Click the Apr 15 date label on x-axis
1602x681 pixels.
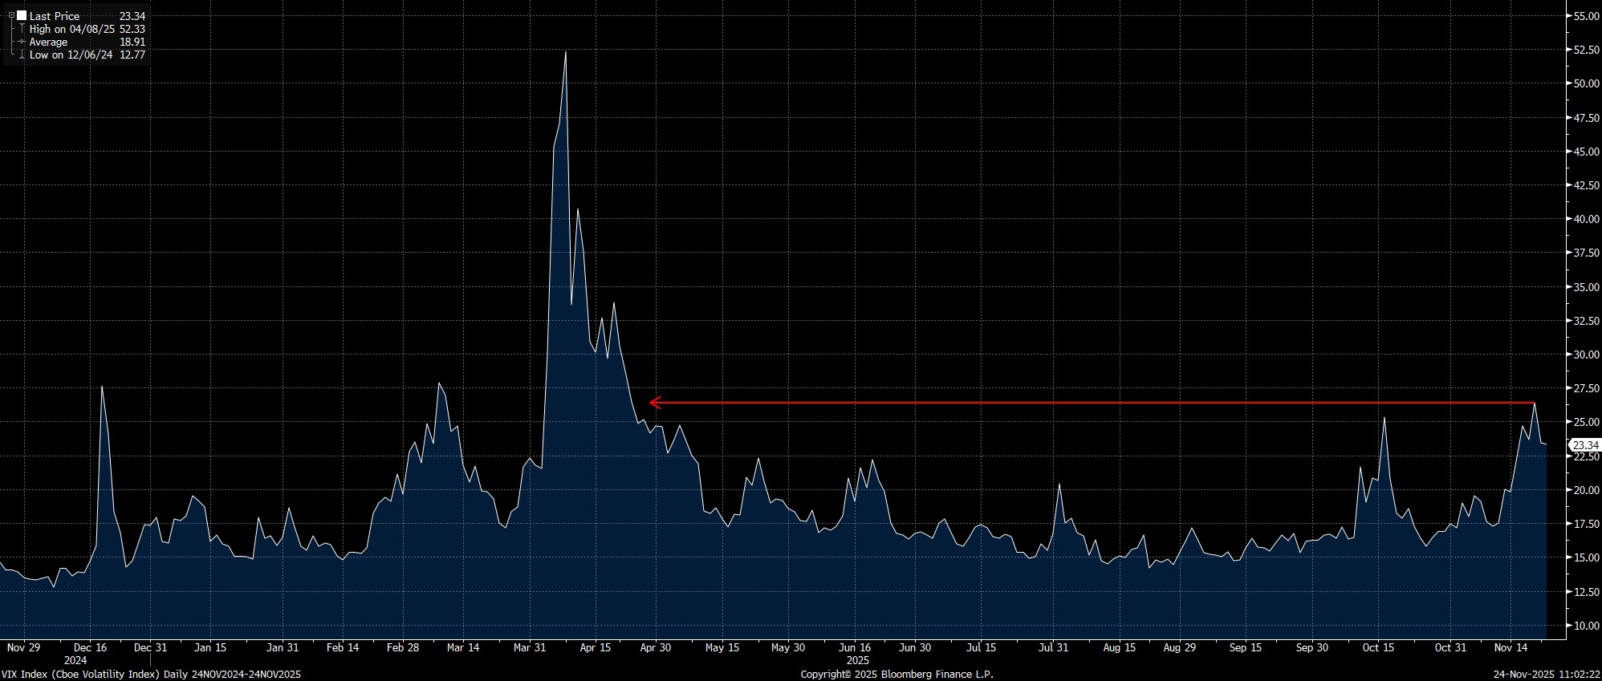595,647
